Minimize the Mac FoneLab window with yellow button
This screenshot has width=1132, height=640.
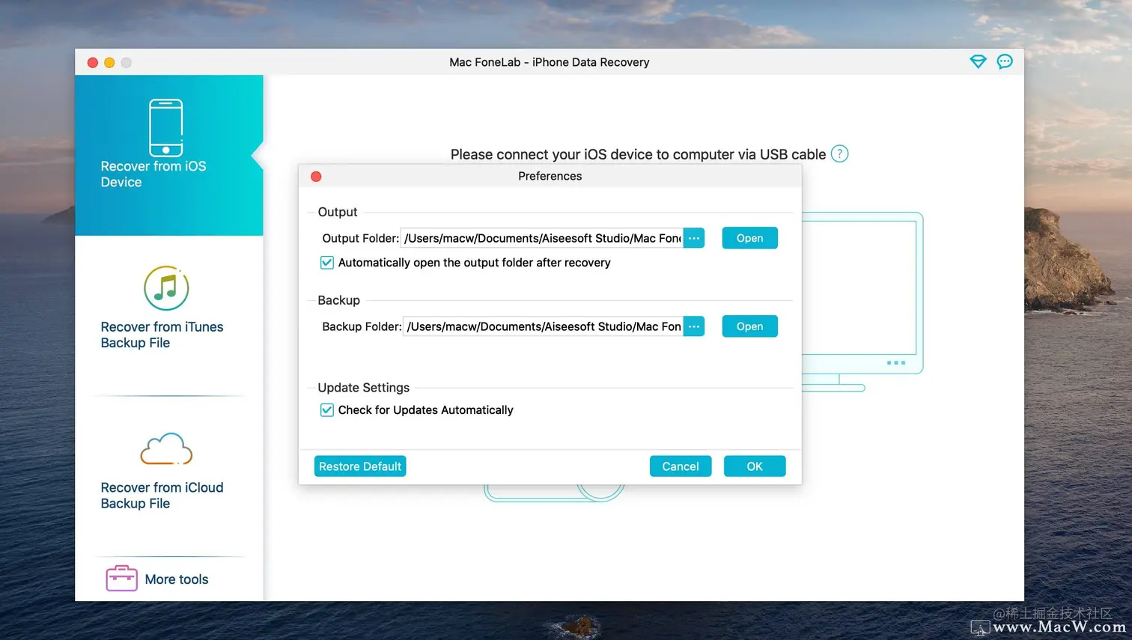click(109, 63)
